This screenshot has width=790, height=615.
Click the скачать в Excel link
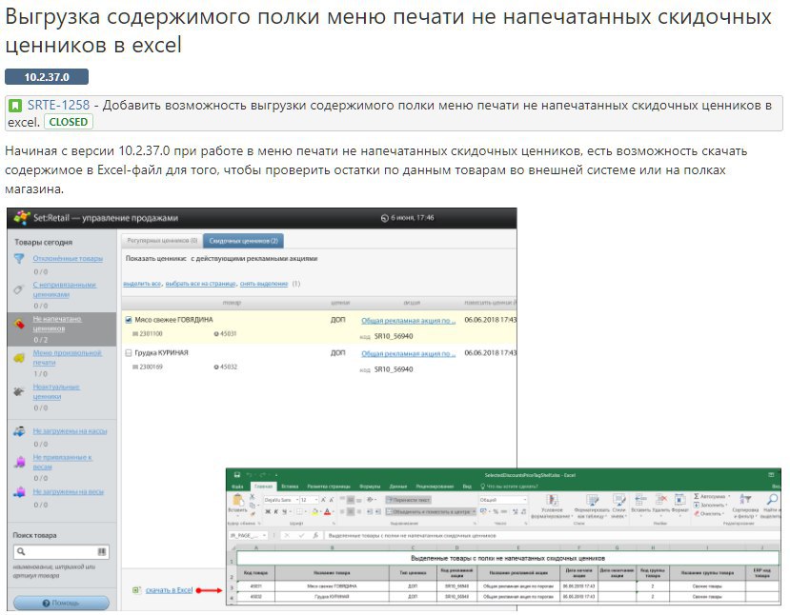pos(170,590)
